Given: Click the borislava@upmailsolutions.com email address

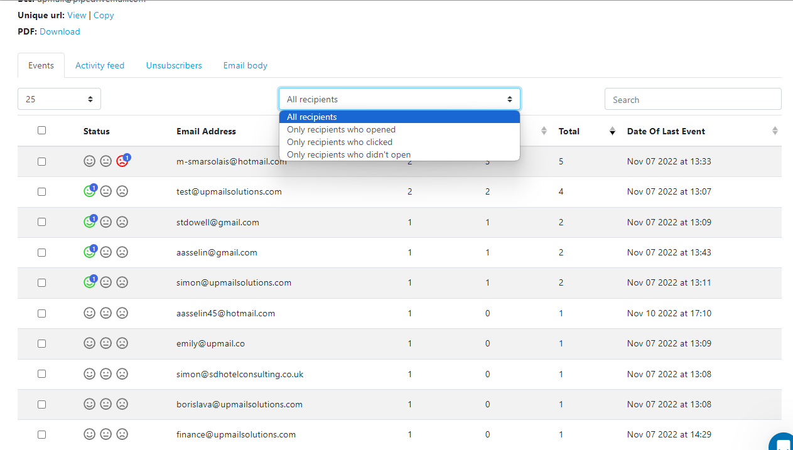Looking at the screenshot, I should pos(240,404).
